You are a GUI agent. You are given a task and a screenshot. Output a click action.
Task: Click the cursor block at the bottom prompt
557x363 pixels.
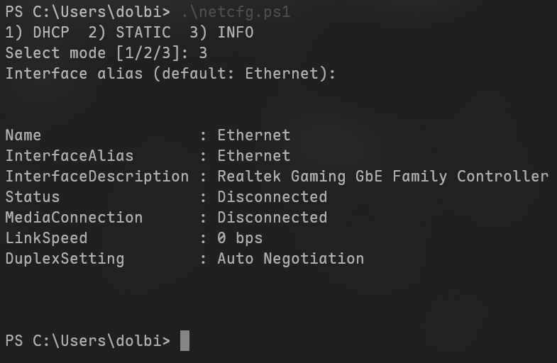coord(184,341)
